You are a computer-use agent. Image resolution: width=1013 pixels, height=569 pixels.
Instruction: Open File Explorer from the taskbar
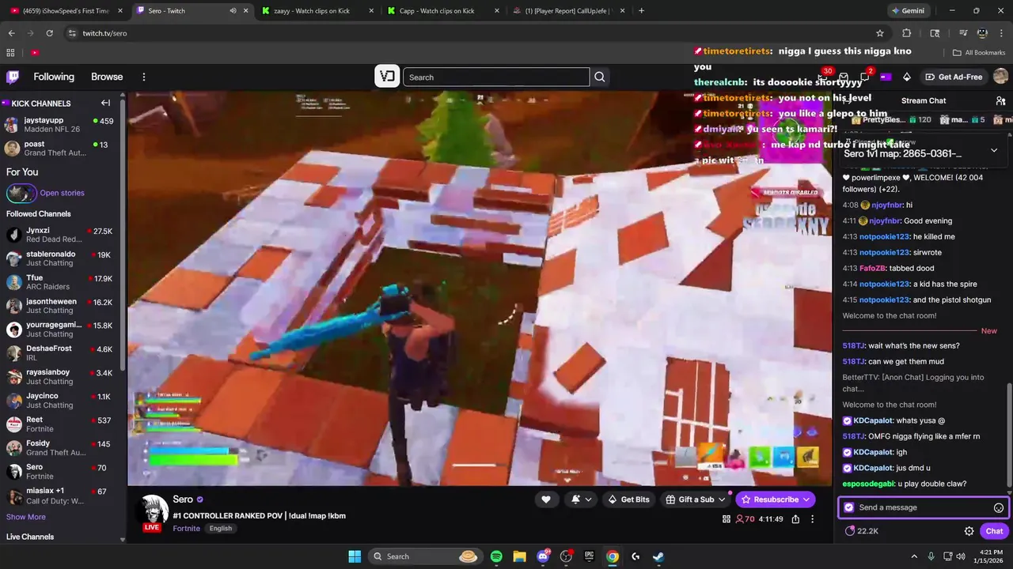519,556
